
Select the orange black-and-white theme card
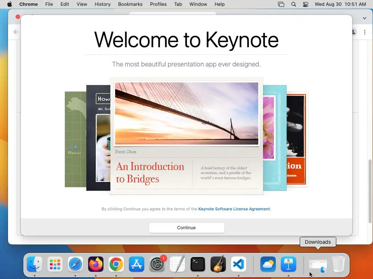pyautogui.click(x=297, y=139)
